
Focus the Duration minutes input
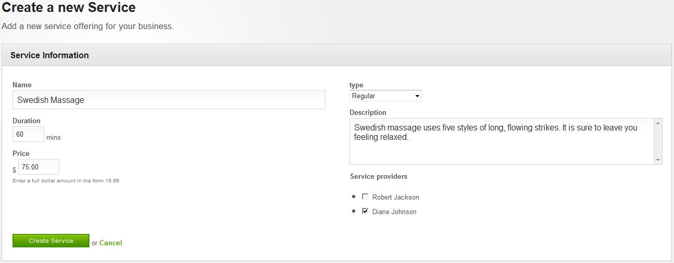28,134
